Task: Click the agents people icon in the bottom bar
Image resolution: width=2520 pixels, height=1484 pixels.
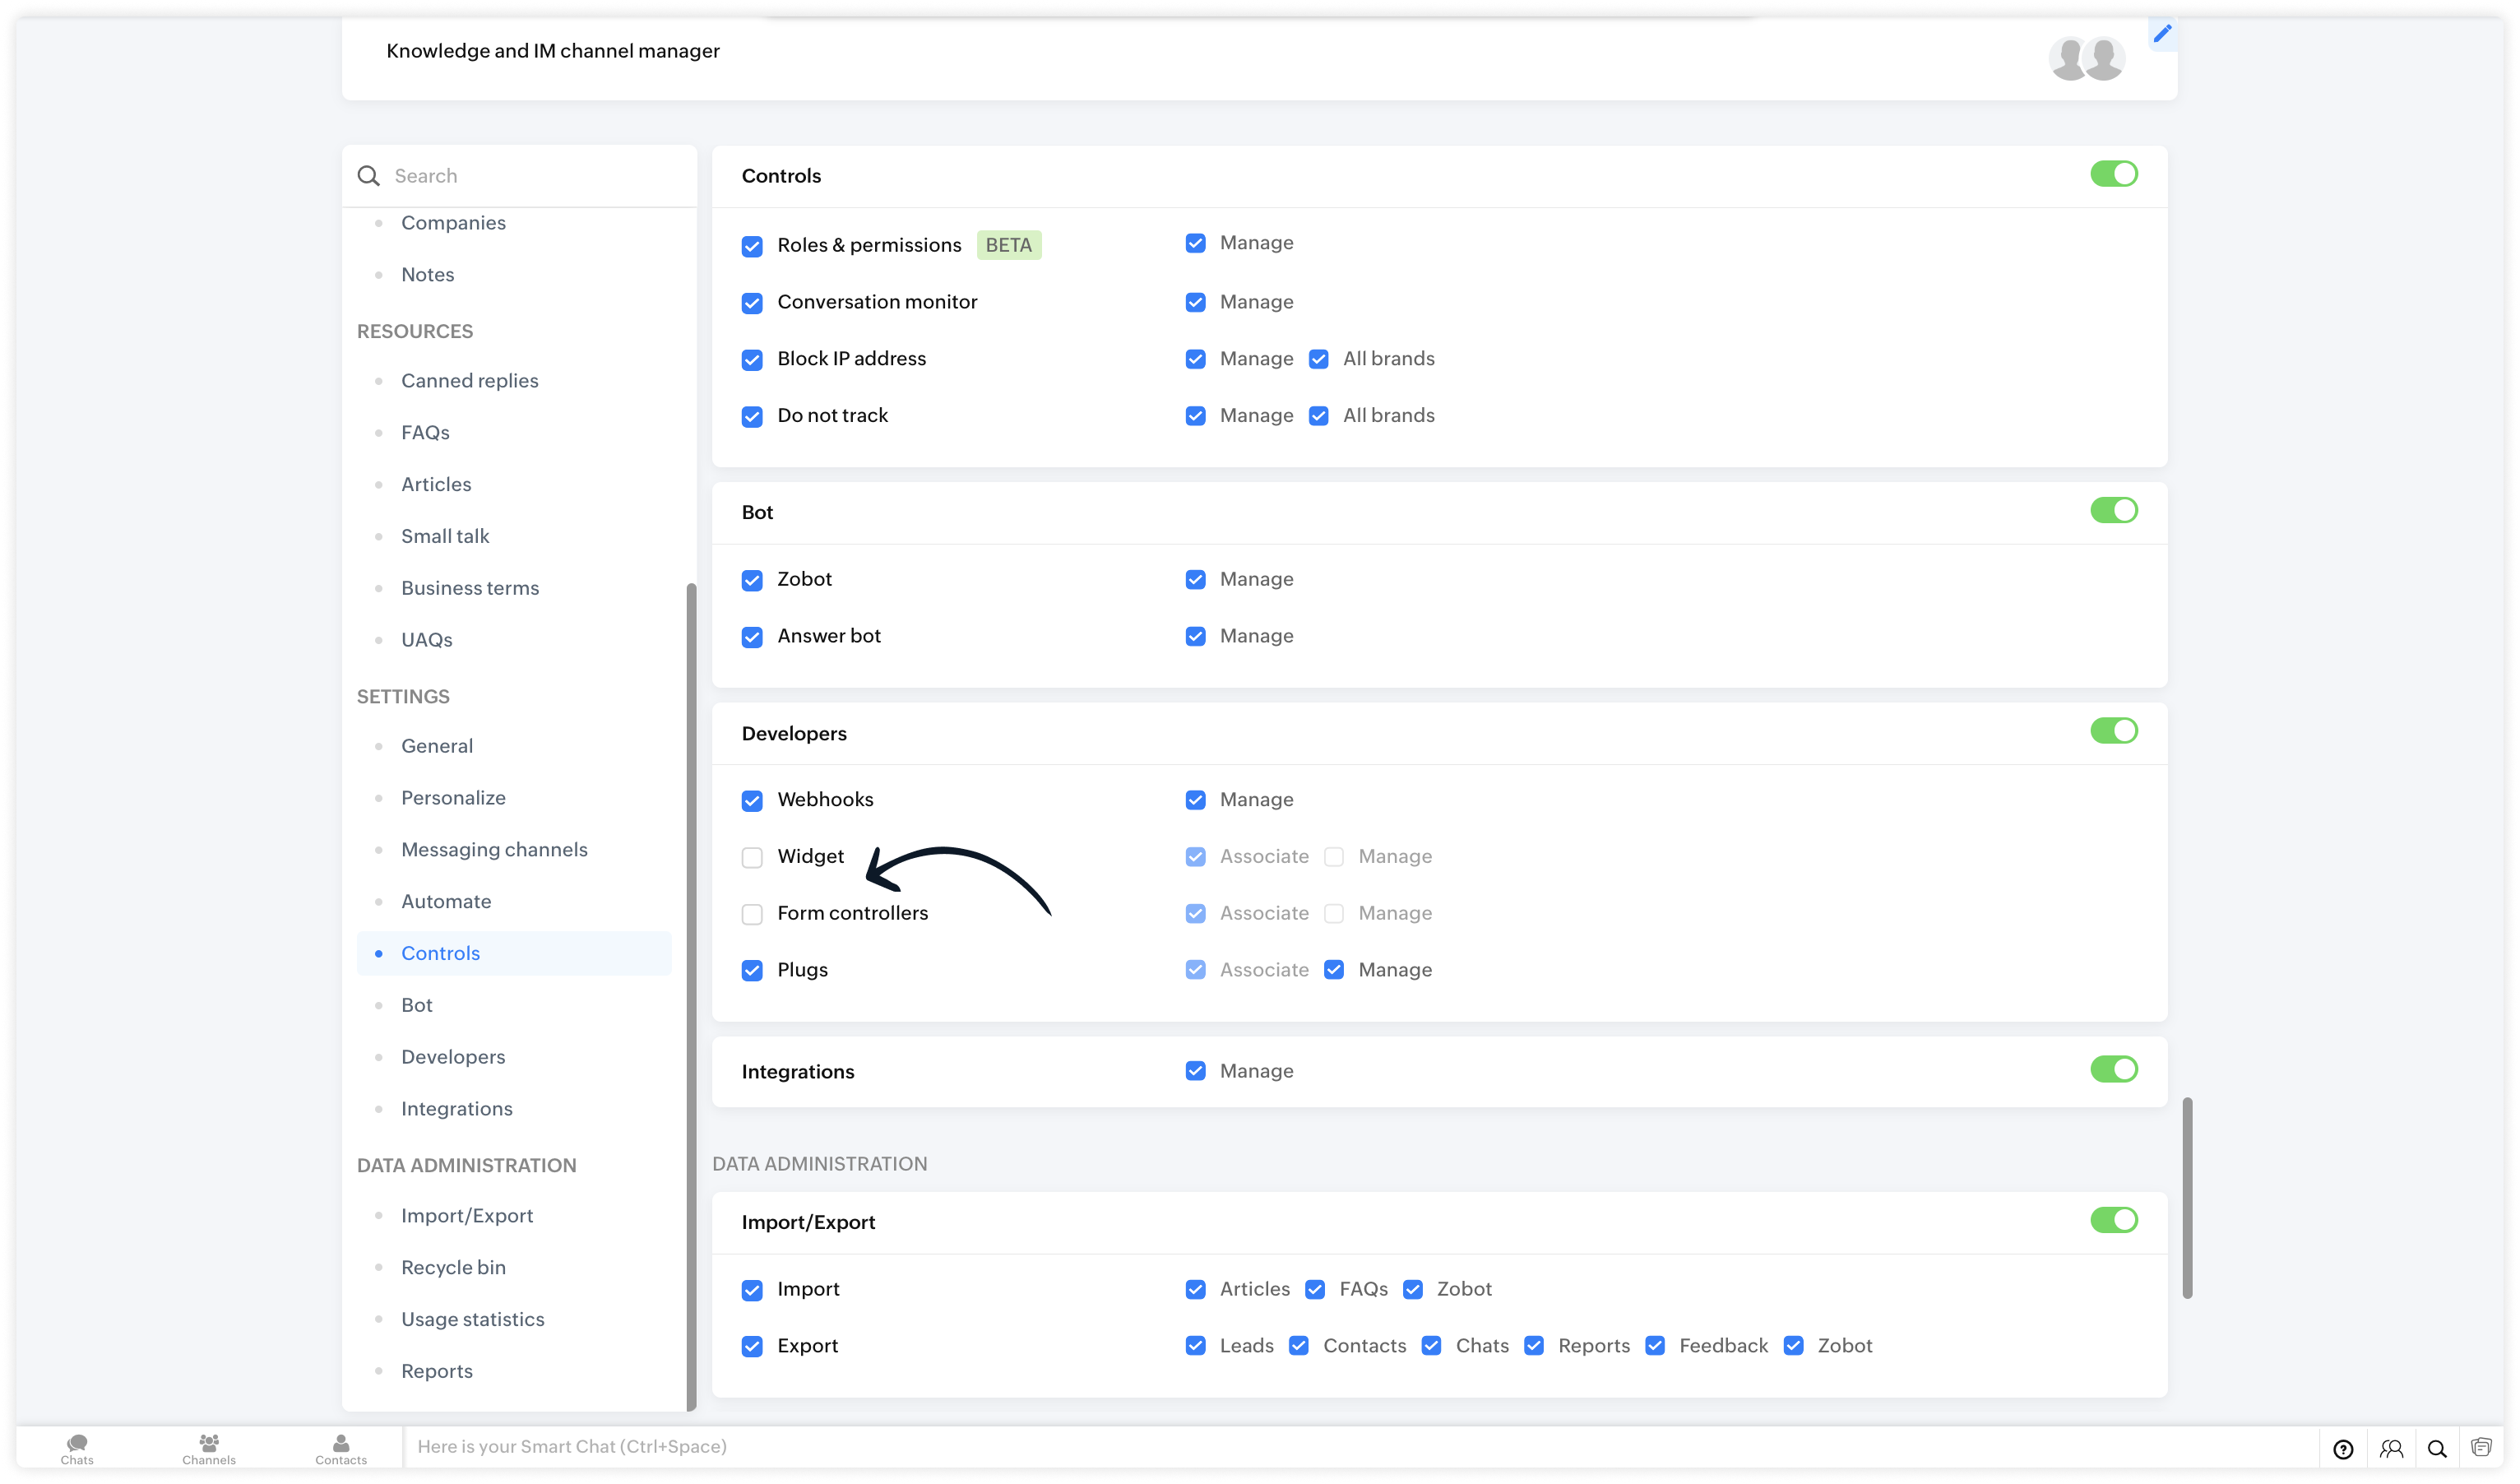Action: 2391,1448
